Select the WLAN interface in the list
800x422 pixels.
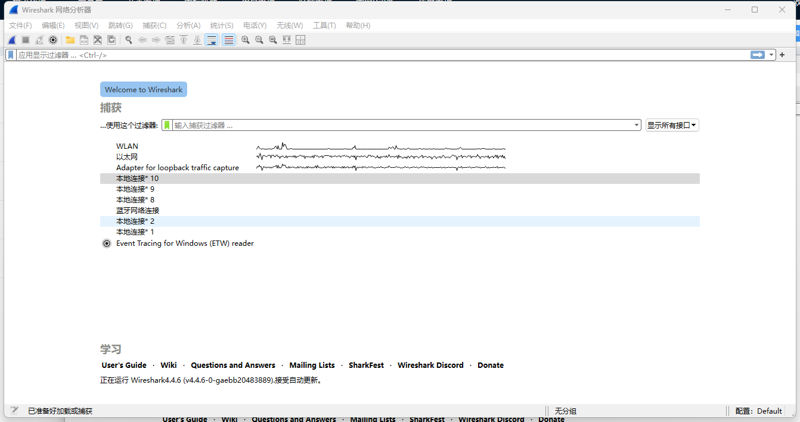click(127, 146)
